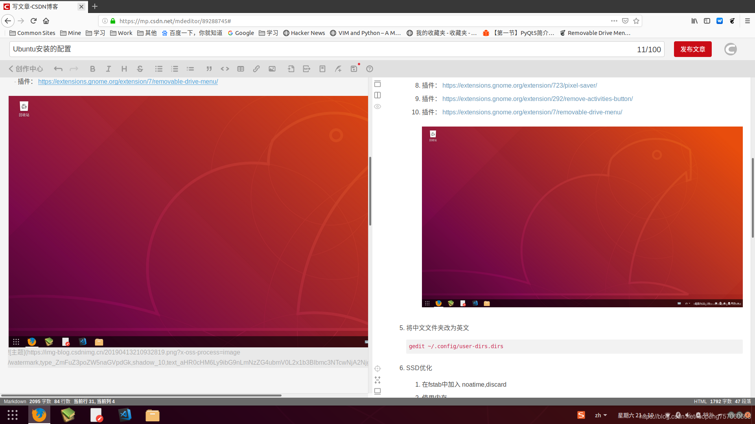Insert an image
The width and height of the screenshot is (755, 424).
[x=272, y=69]
